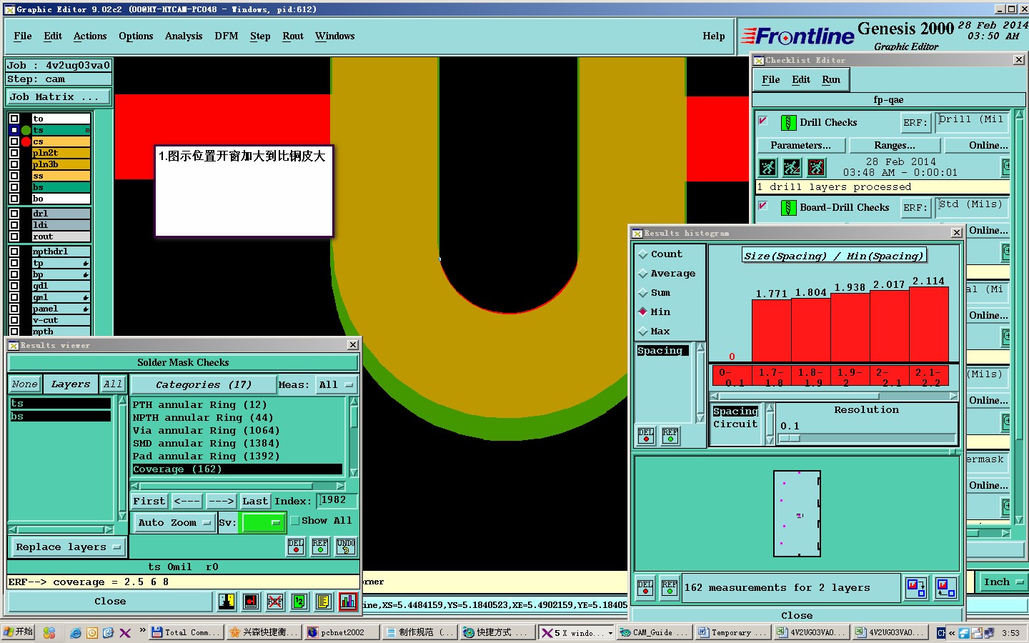Select Average radio option
The height and width of the screenshot is (643, 1029).
(x=643, y=274)
